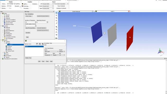This screenshot has height=94, width=167.
Task: Click Clear in the annotation dialog
Action: click(43, 61)
